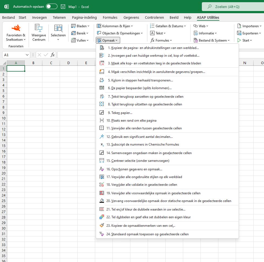Click the Save diskette icon
This screenshot has height=262, width=264.
pyautogui.click(x=63, y=7)
